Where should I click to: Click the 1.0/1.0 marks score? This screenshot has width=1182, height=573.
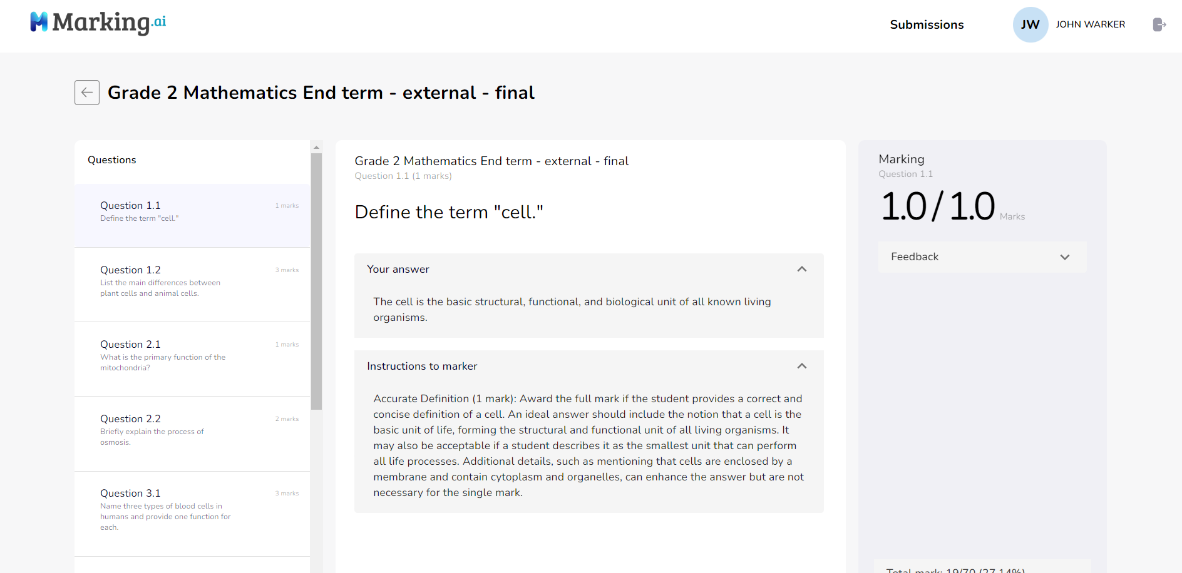point(937,206)
